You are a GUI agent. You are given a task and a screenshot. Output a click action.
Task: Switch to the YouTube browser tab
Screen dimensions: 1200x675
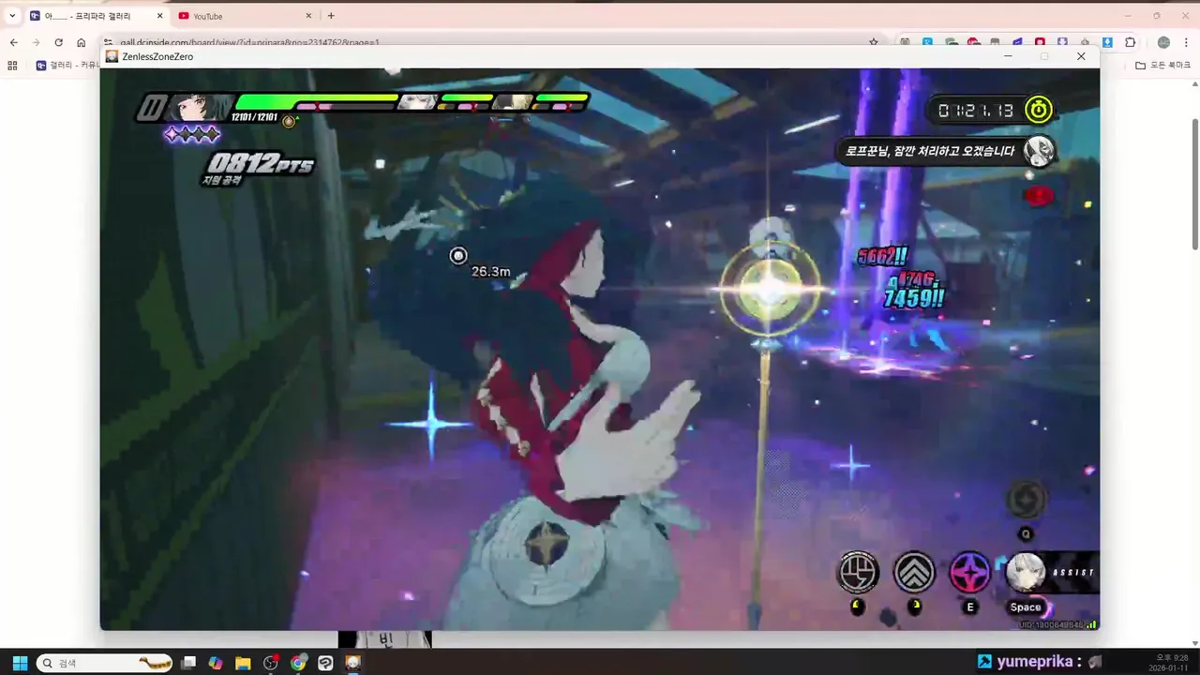coord(244,16)
